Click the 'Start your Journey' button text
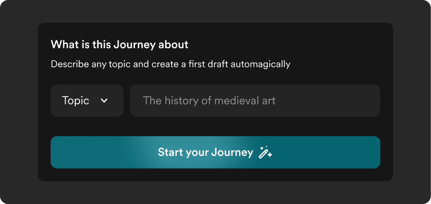Screen dimensions: 431x204 pos(205,152)
